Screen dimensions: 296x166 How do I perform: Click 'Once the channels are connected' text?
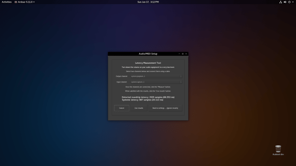148,87
